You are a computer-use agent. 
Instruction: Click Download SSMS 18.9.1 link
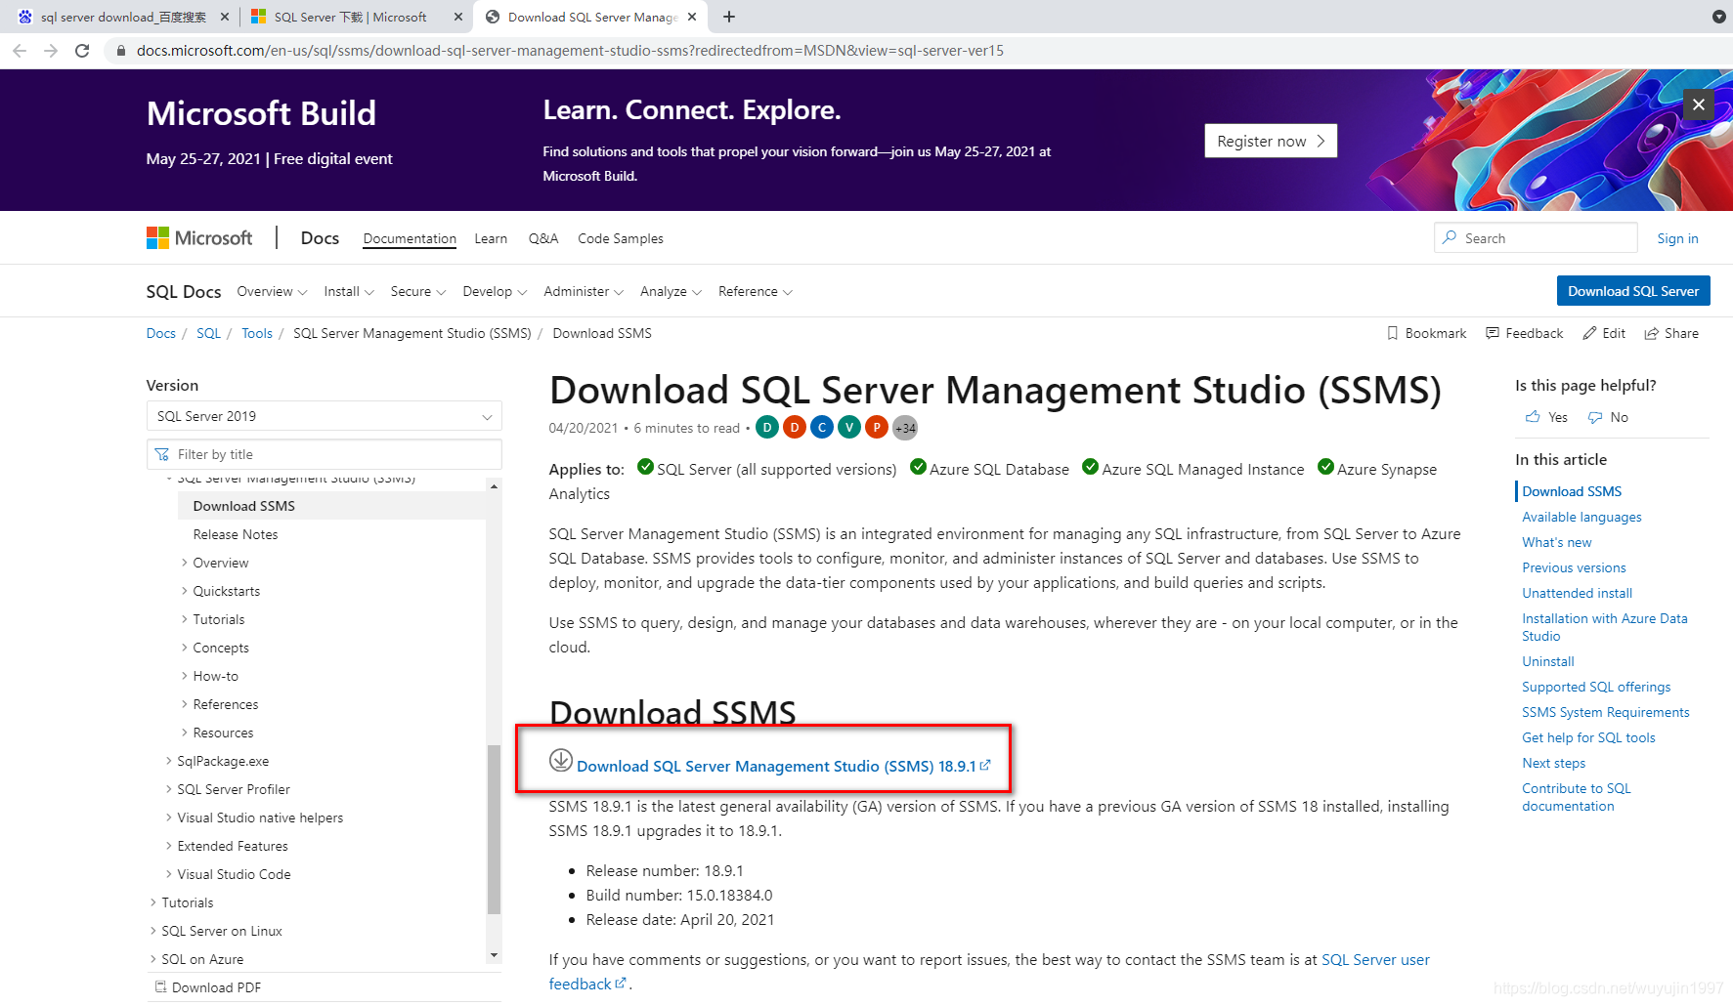coord(784,767)
